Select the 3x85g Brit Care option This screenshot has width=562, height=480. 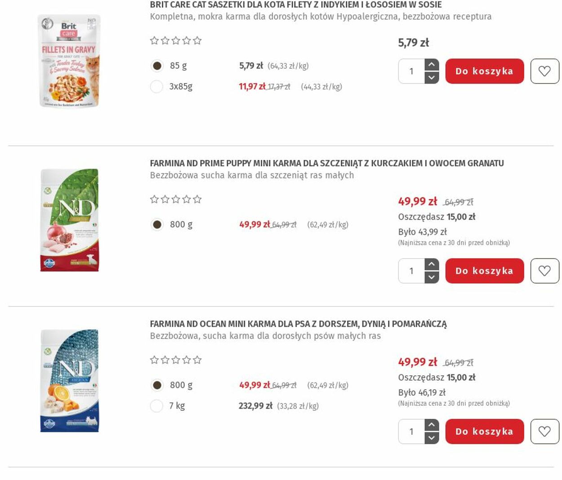[156, 86]
